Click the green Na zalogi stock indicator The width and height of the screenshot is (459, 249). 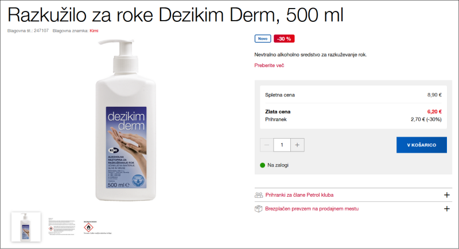click(x=262, y=165)
